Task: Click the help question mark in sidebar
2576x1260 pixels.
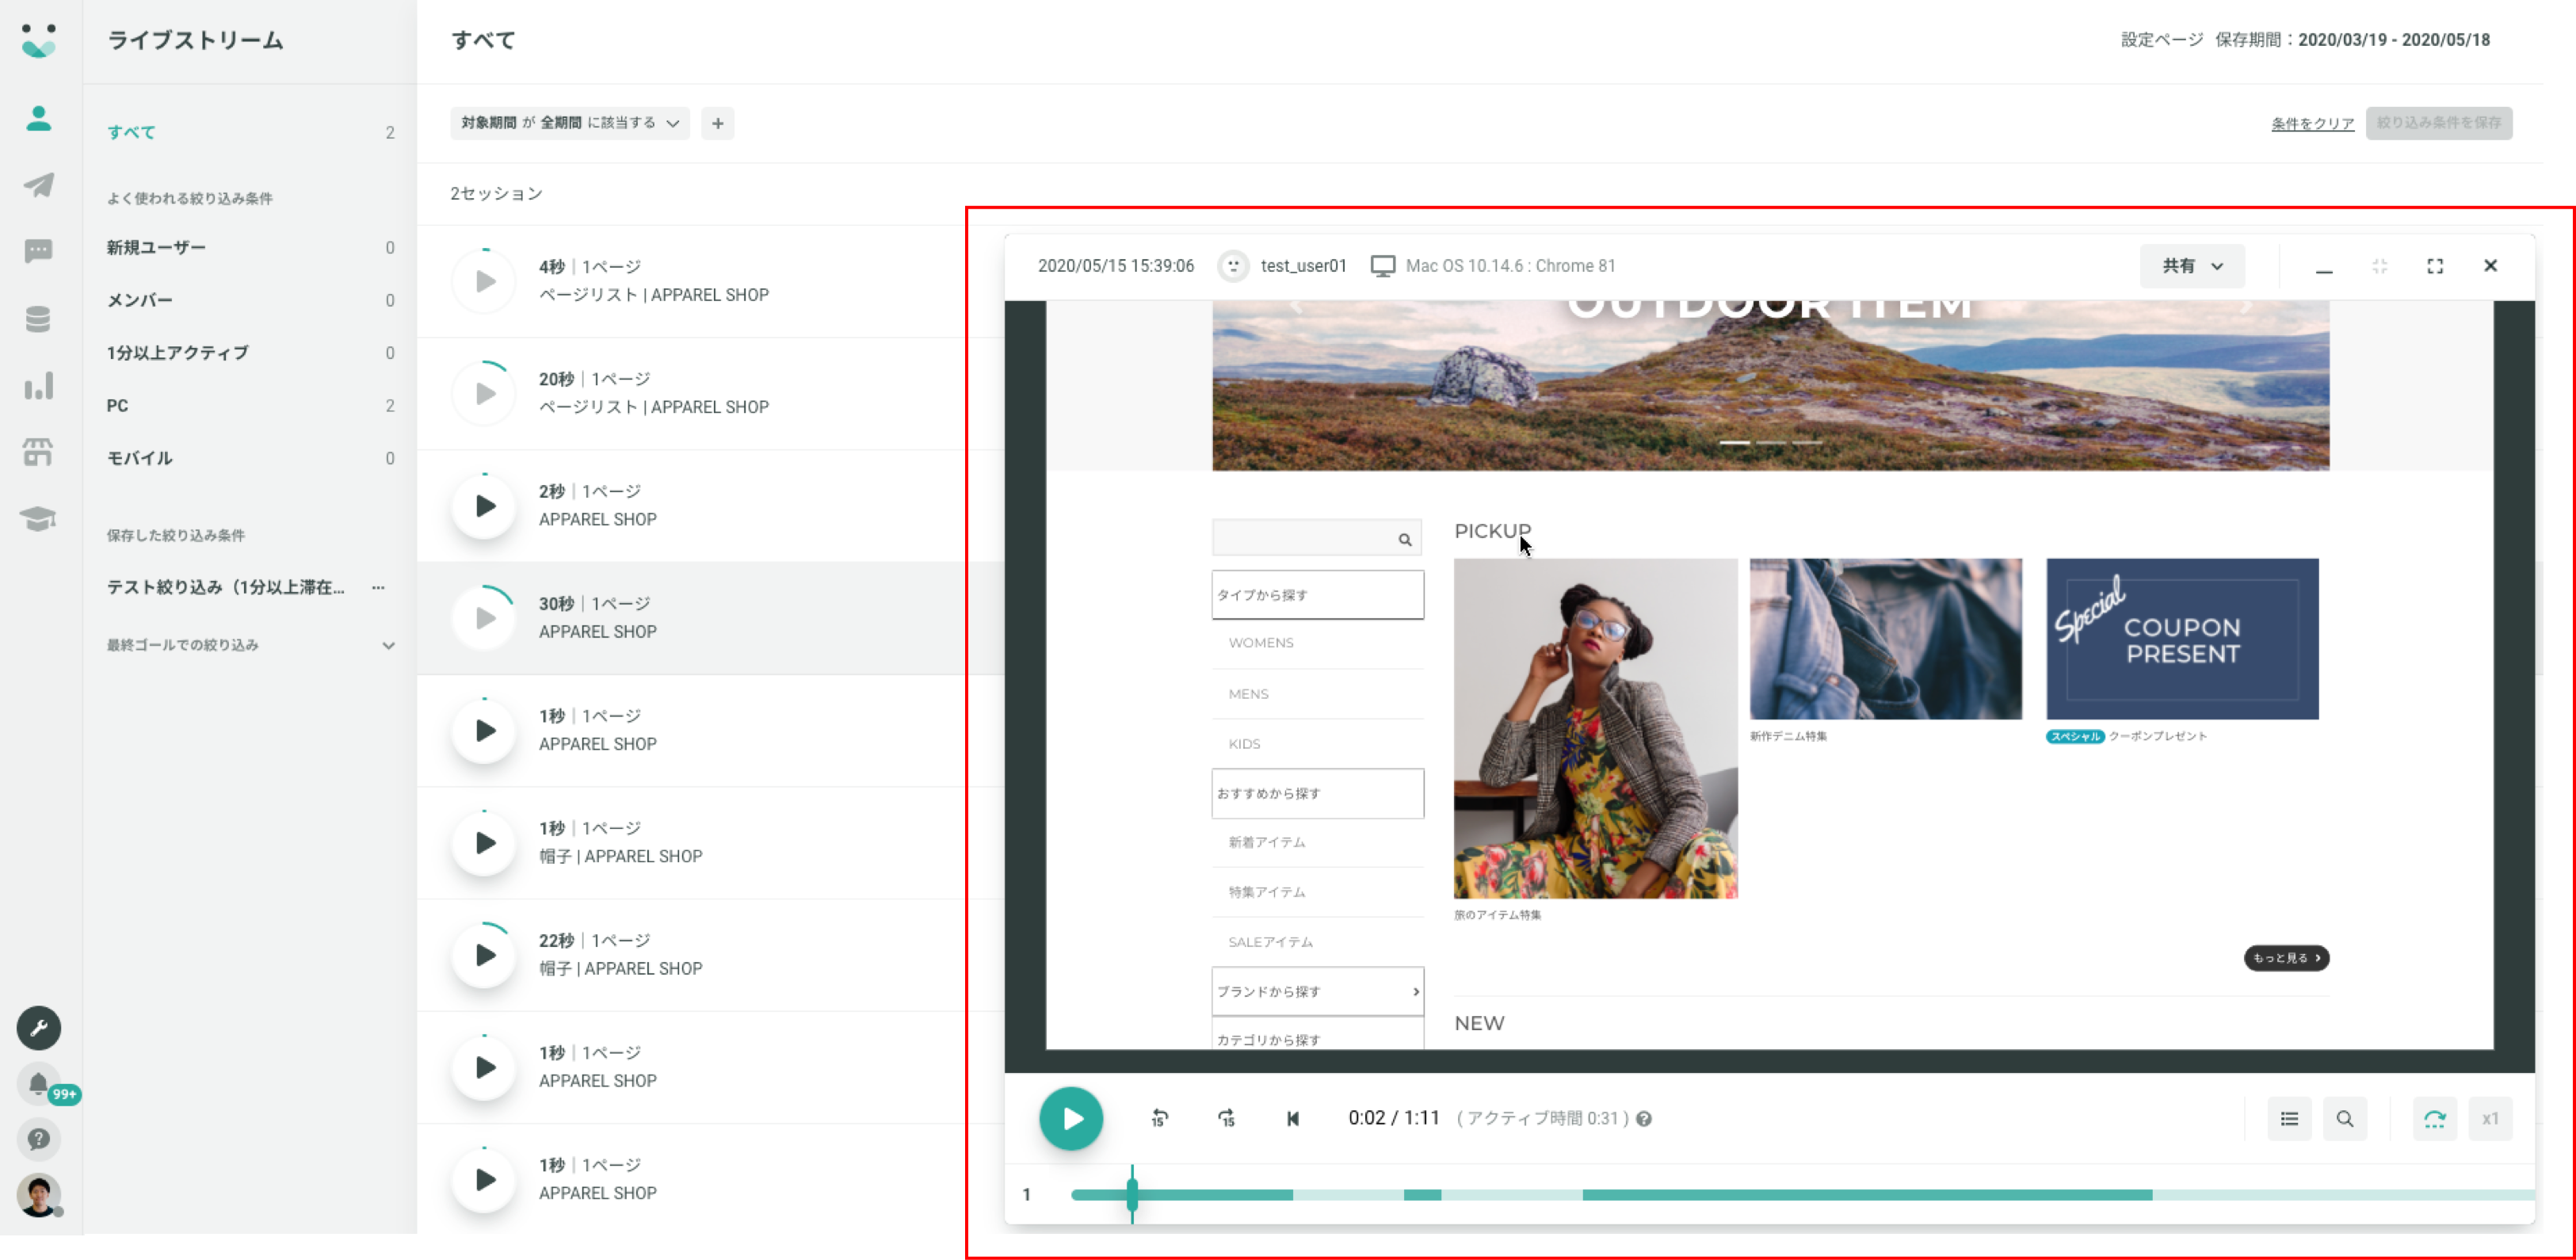Action: 38,1139
